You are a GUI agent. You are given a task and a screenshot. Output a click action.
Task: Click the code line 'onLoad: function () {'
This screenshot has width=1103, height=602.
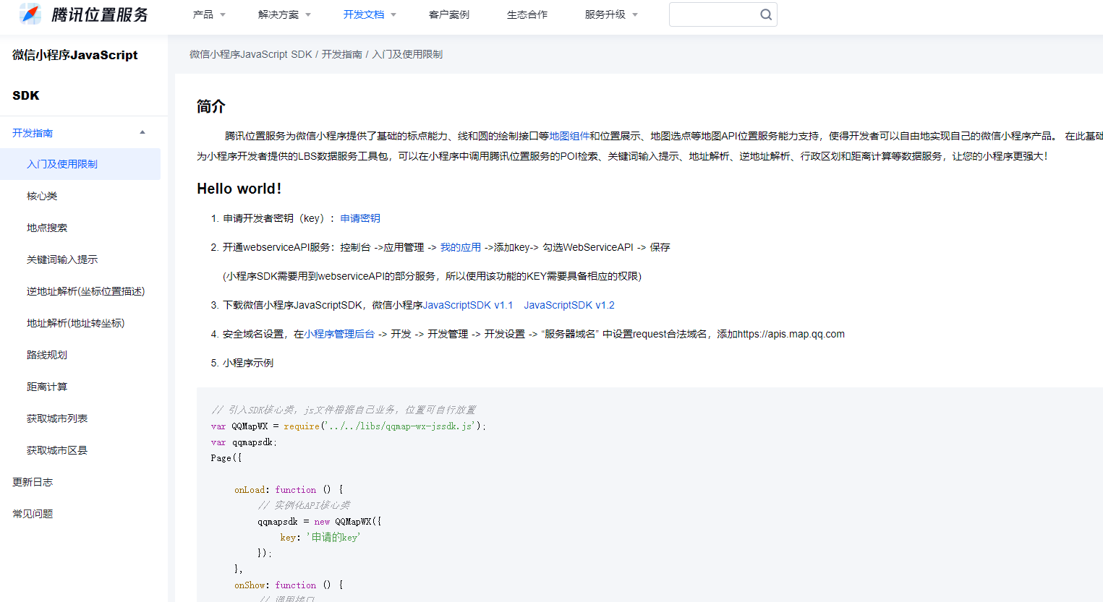click(289, 490)
